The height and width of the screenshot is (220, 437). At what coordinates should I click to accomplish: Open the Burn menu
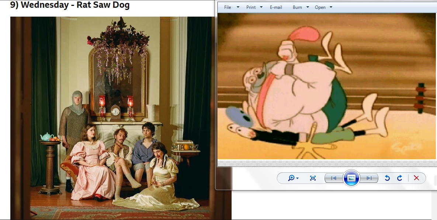(297, 7)
